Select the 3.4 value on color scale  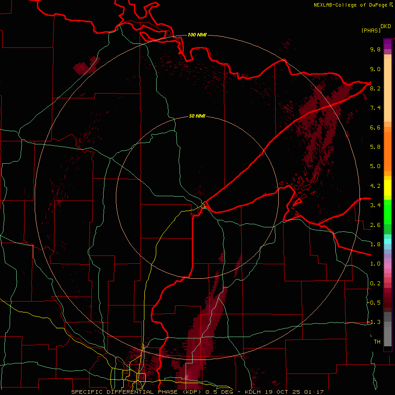[x=375, y=205]
